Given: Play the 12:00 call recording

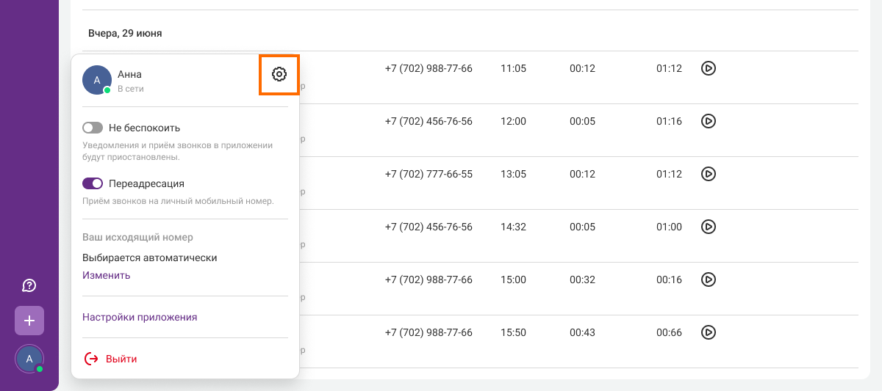Looking at the screenshot, I should pos(708,121).
